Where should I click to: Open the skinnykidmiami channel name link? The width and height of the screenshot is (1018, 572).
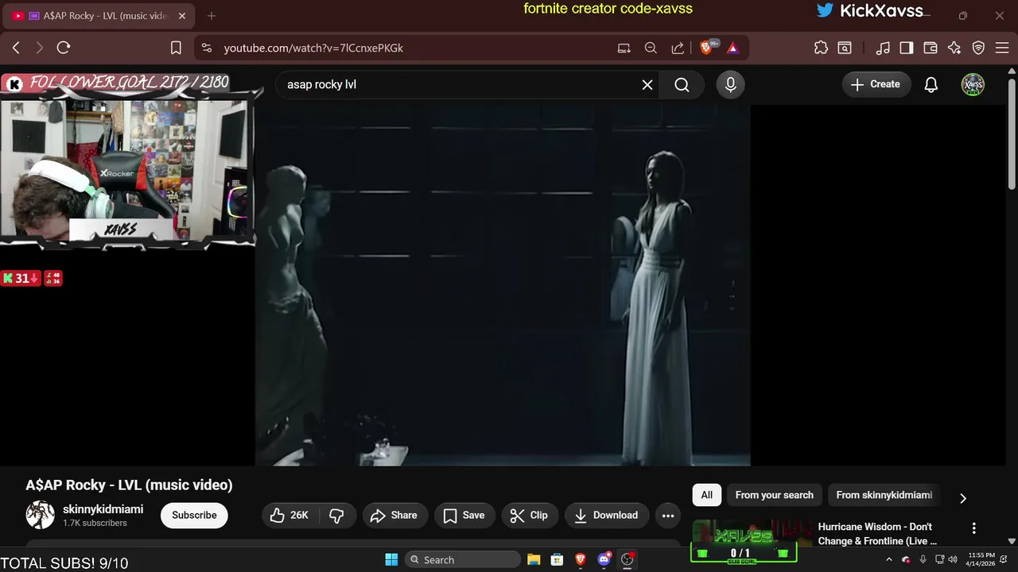pyautogui.click(x=103, y=509)
